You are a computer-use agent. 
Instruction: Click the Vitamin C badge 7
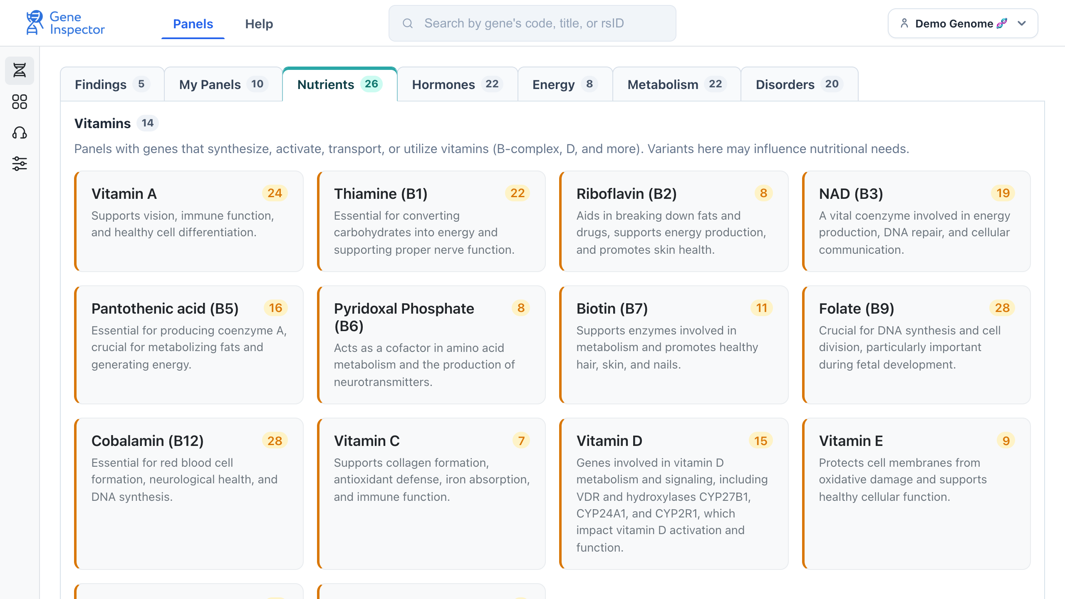pyautogui.click(x=521, y=441)
